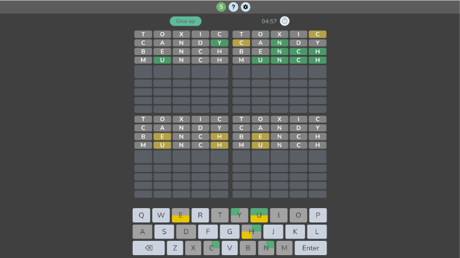Image resolution: width=460 pixels, height=258 pixels.
Task: Click the stopwatch timer icon
Action: 285,21
